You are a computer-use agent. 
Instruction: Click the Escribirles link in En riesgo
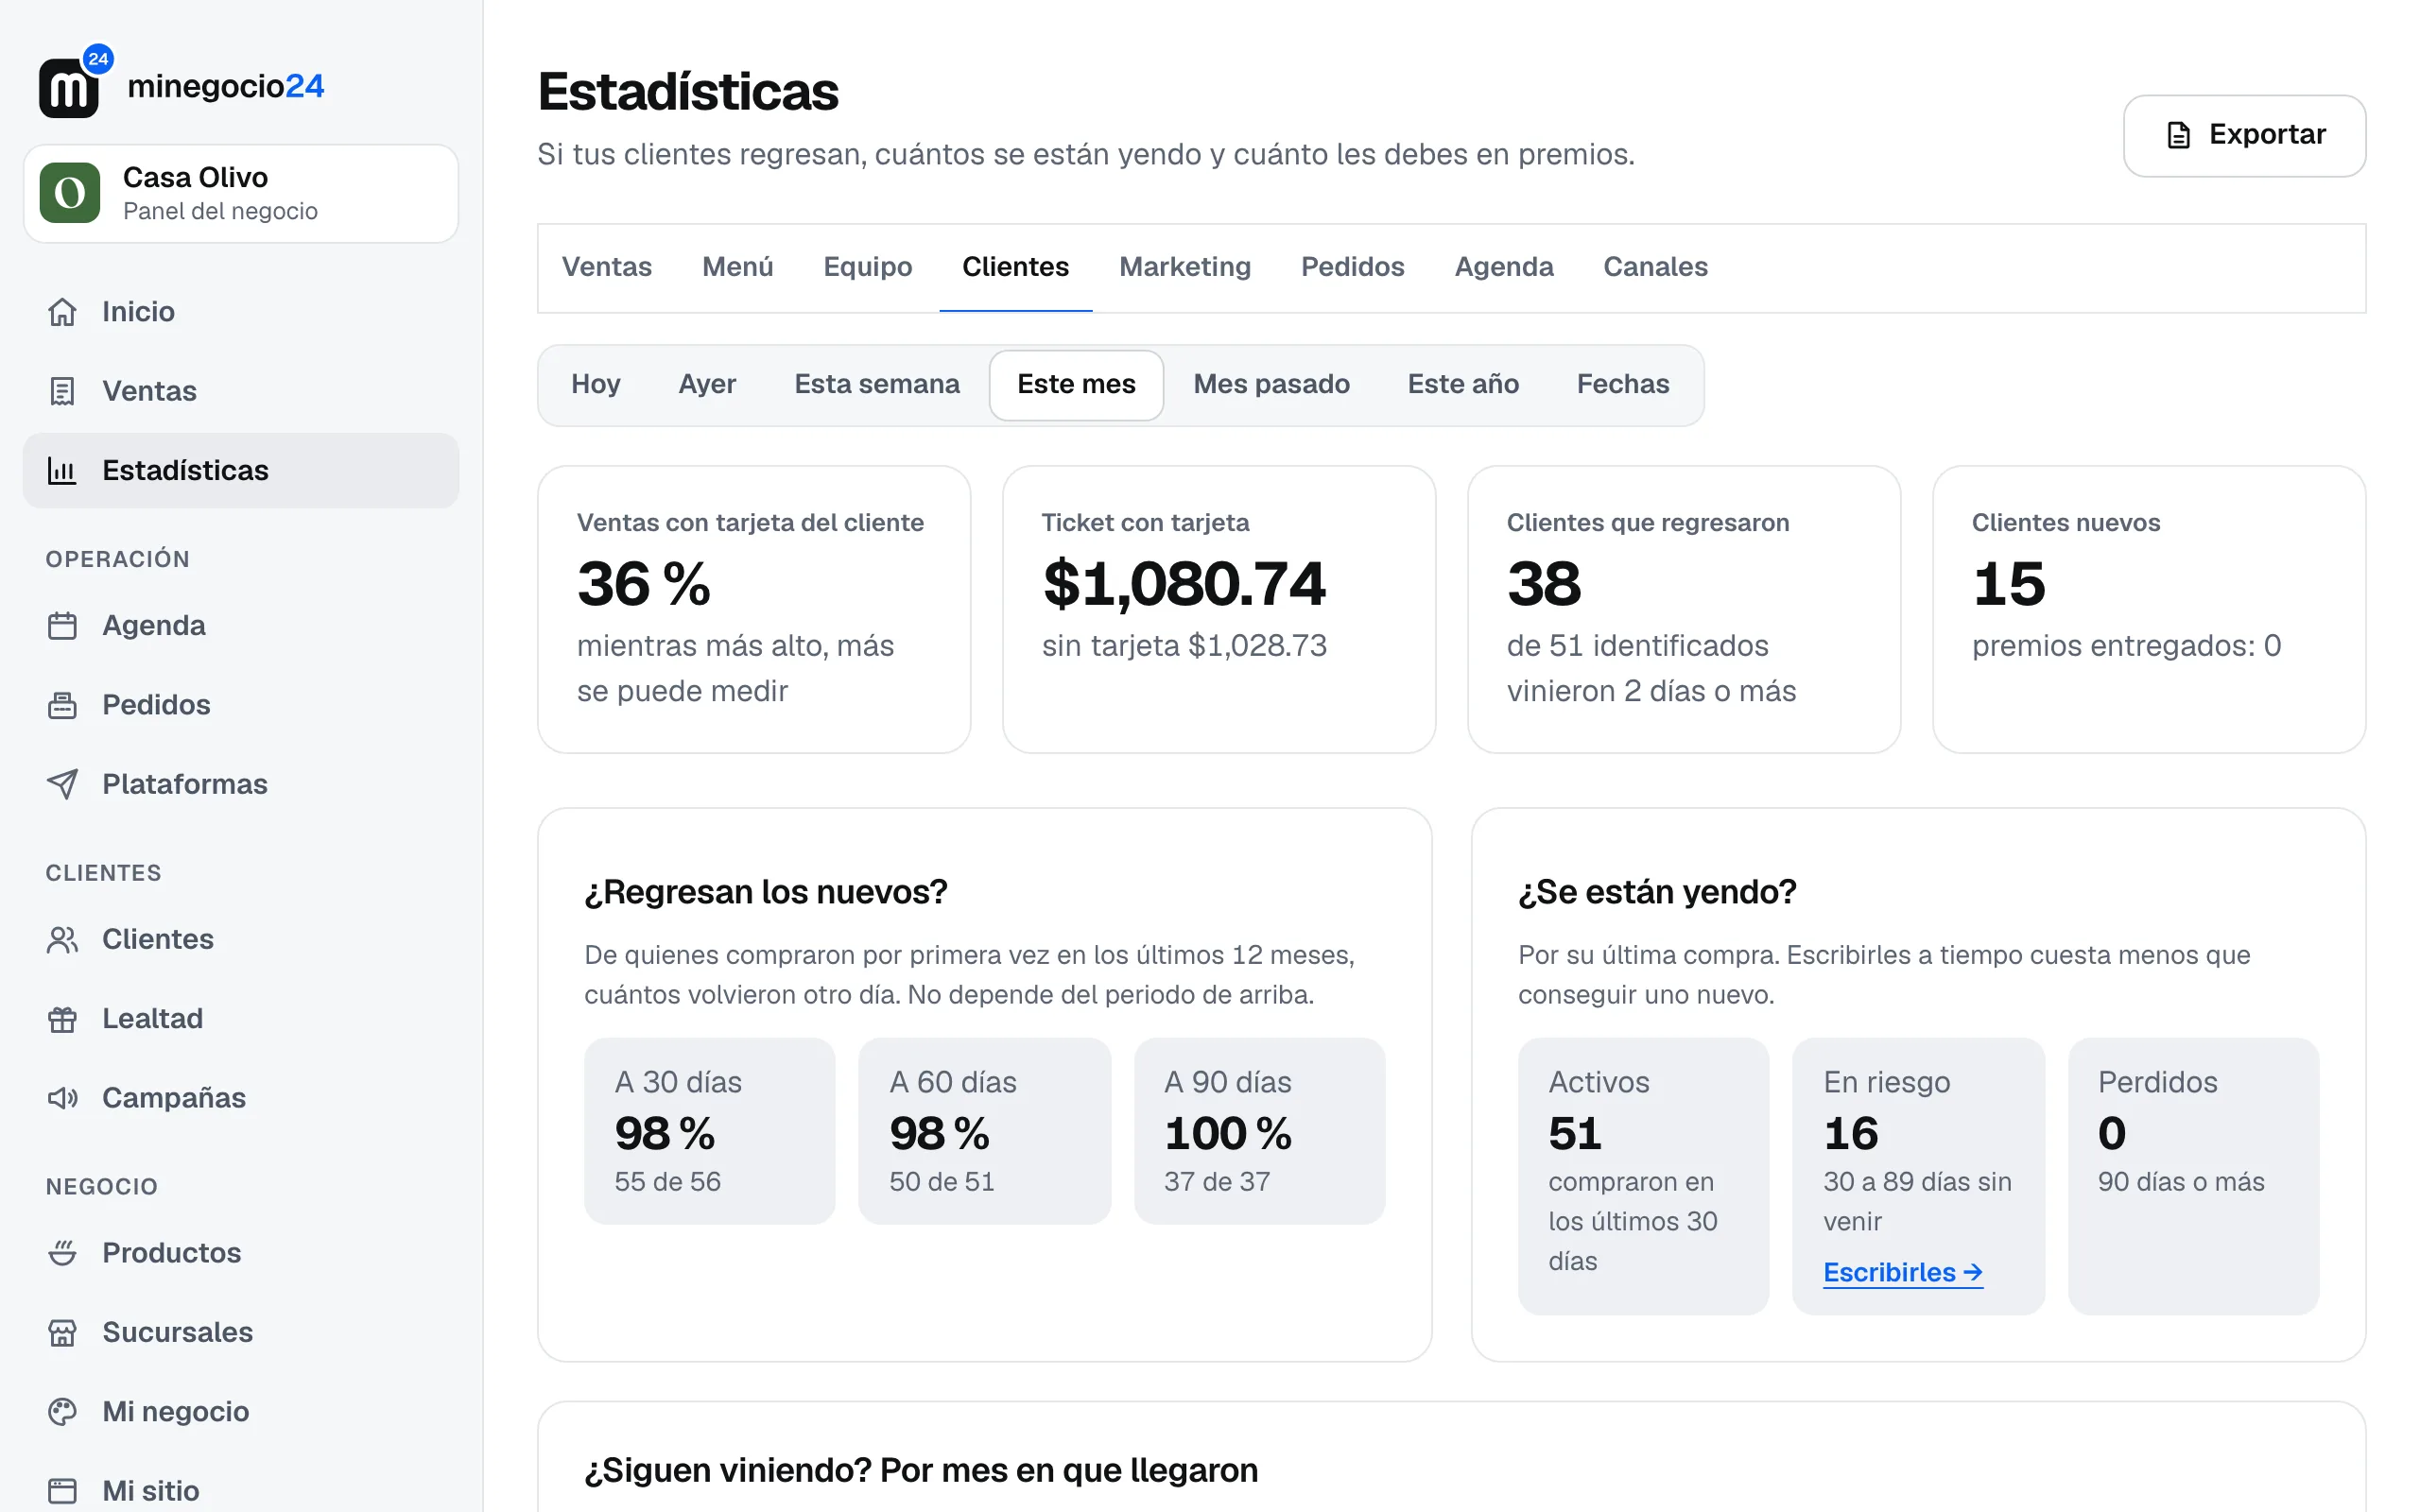1902,1272
